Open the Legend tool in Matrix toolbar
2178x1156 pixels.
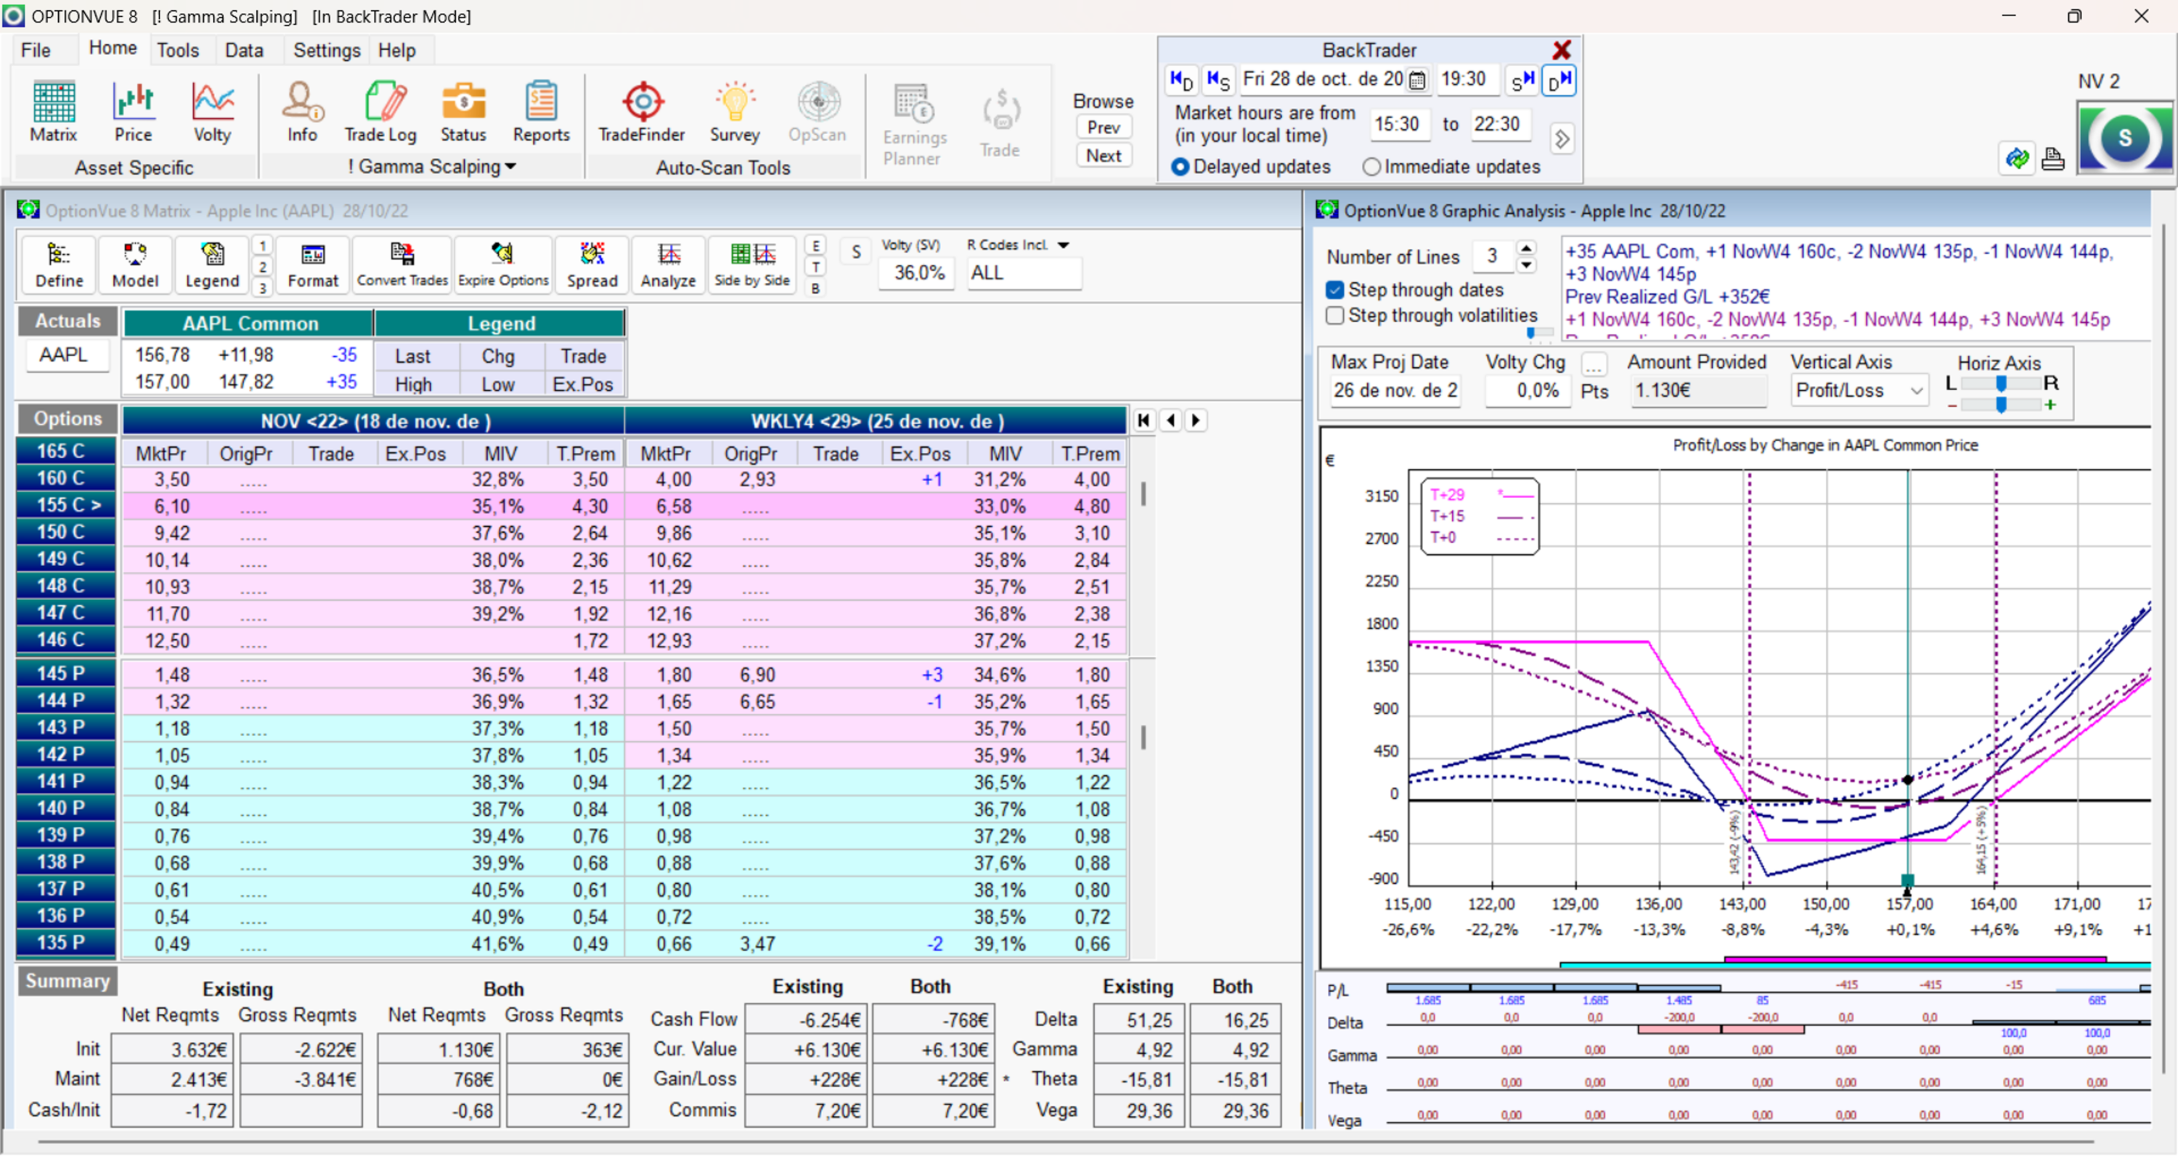(x=212, y=266)
